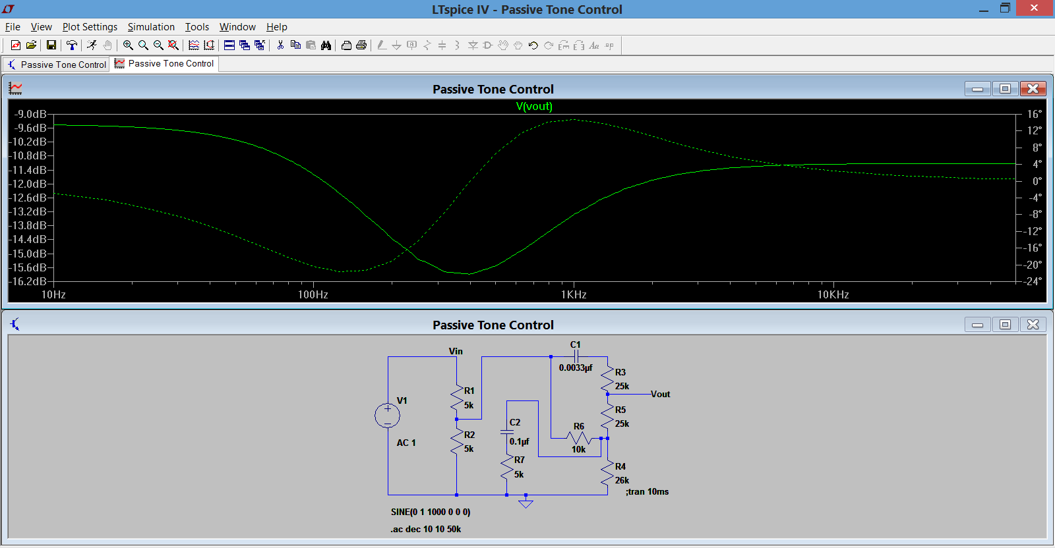This screenshot has height=548, width=1055.
Task: Open the Window menu
Action: click(x=237, y=27)
